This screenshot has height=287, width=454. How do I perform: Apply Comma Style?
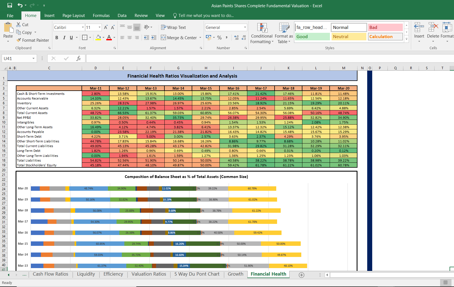[x=227, y=37]
